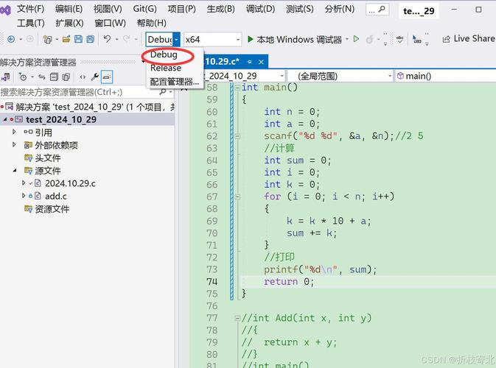Click the Properties wrench icon in Solution Explorer
The image size is (496, 368).
94,77
